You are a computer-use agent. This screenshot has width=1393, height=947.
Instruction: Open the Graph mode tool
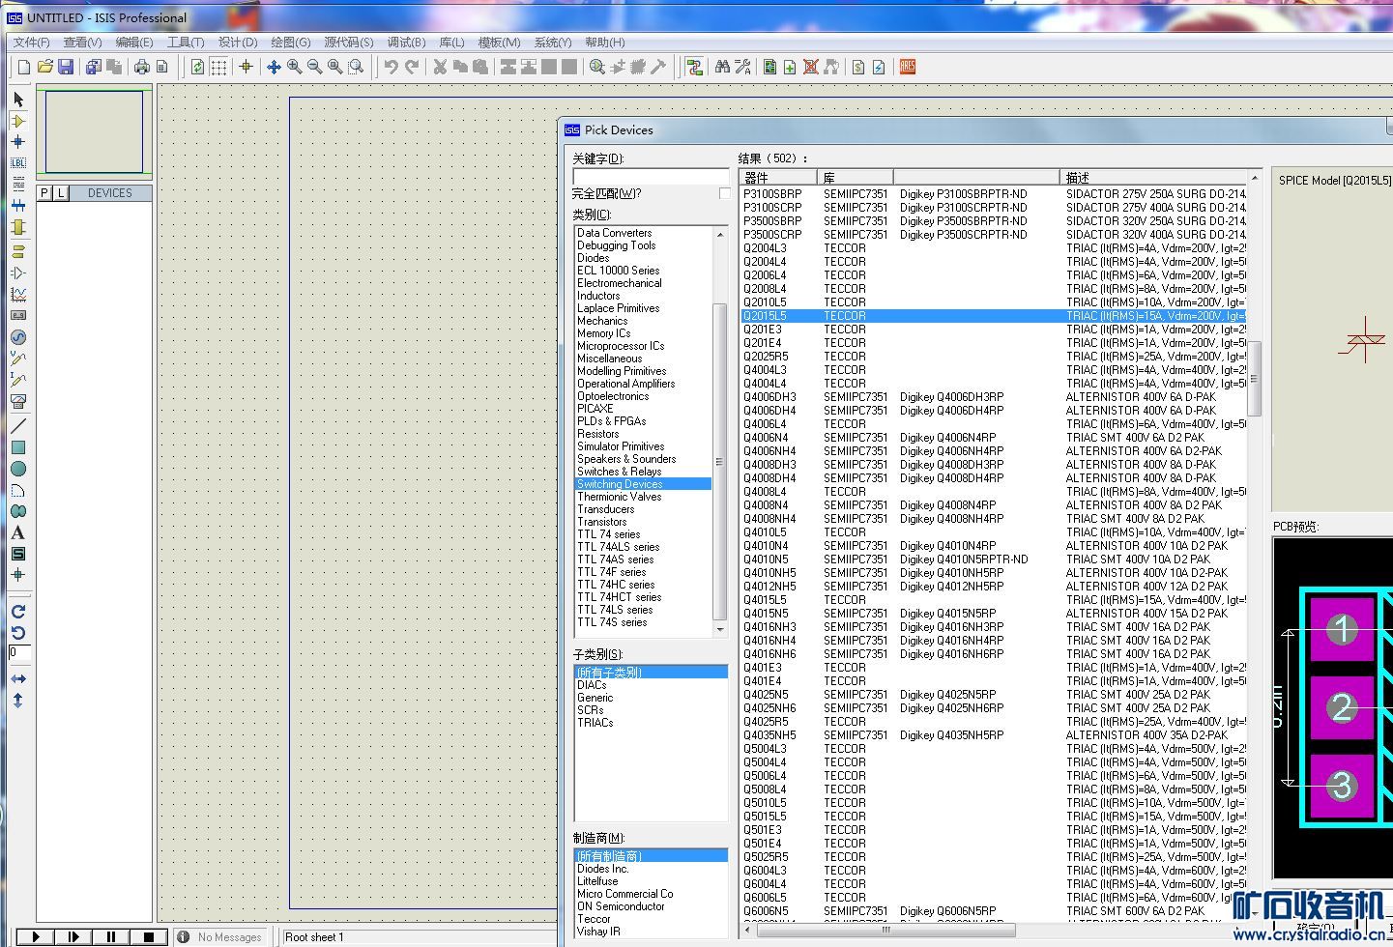click(18, 294)
